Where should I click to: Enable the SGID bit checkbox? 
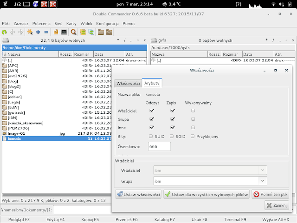(x=172, y=136)
